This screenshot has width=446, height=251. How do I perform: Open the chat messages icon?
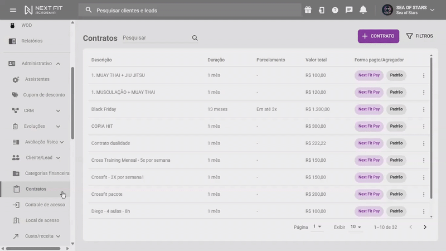click(x=349, y=10)
